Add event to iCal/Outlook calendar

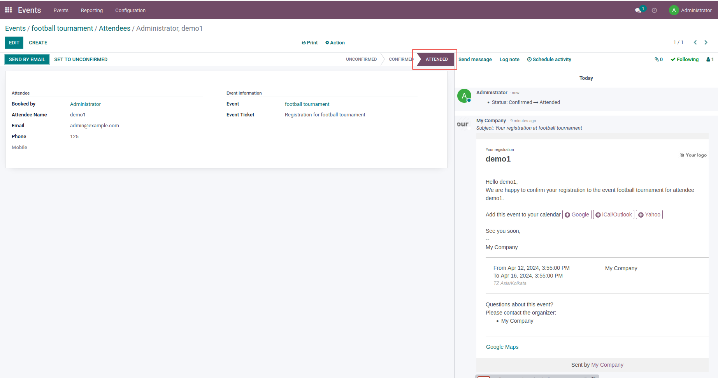[x=614, y=214]
